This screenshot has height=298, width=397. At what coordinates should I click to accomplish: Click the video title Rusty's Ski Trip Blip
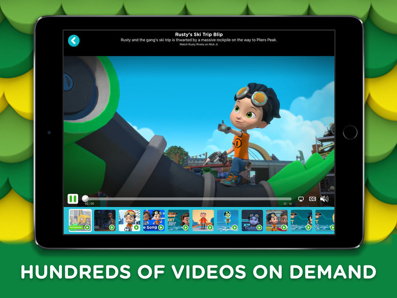tap(198, 34)
